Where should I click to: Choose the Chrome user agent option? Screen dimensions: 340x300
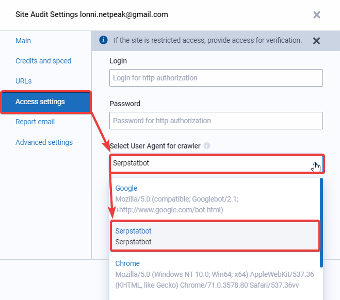tap(215, 274)
